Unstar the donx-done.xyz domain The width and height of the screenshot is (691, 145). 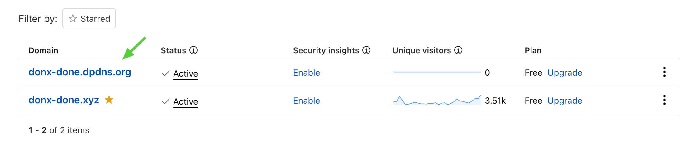(x=109, y=100)
